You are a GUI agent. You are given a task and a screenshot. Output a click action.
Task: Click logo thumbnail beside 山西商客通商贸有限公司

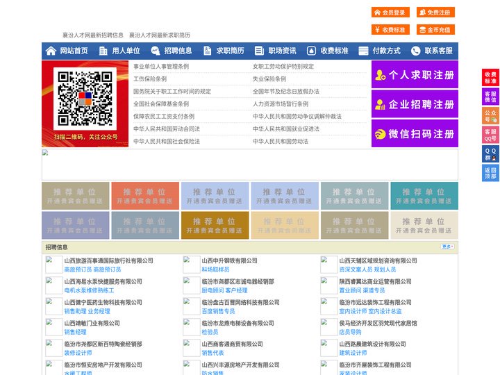click(x=192, y=348)
